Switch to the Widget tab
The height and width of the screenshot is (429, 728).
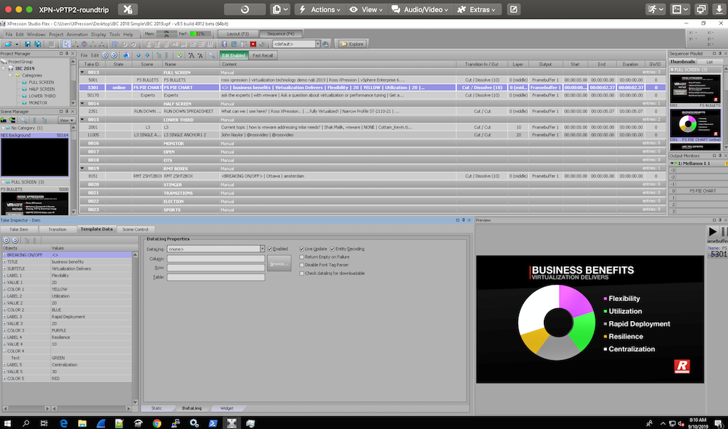[x=227, y=408]
